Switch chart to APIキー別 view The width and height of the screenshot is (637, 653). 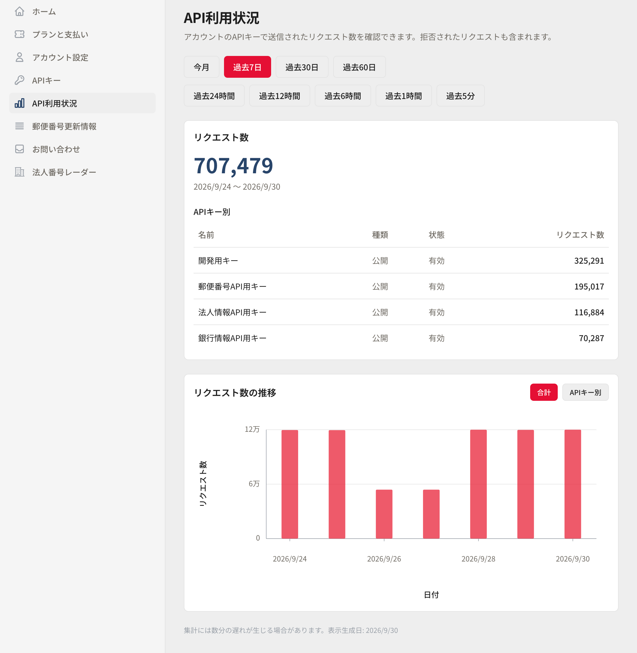click(585, 392)
